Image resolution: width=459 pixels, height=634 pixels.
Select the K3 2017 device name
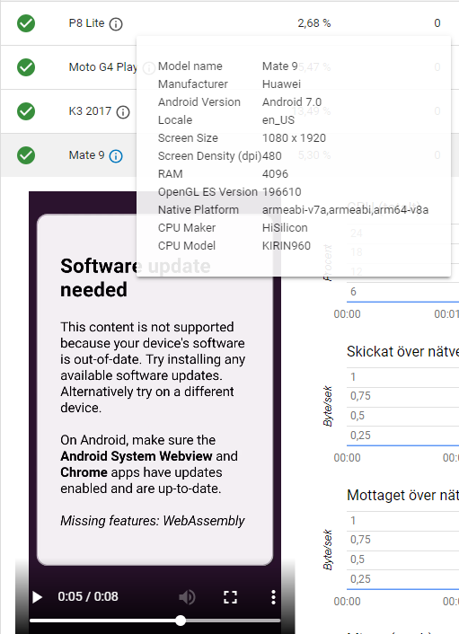point(90,111)
